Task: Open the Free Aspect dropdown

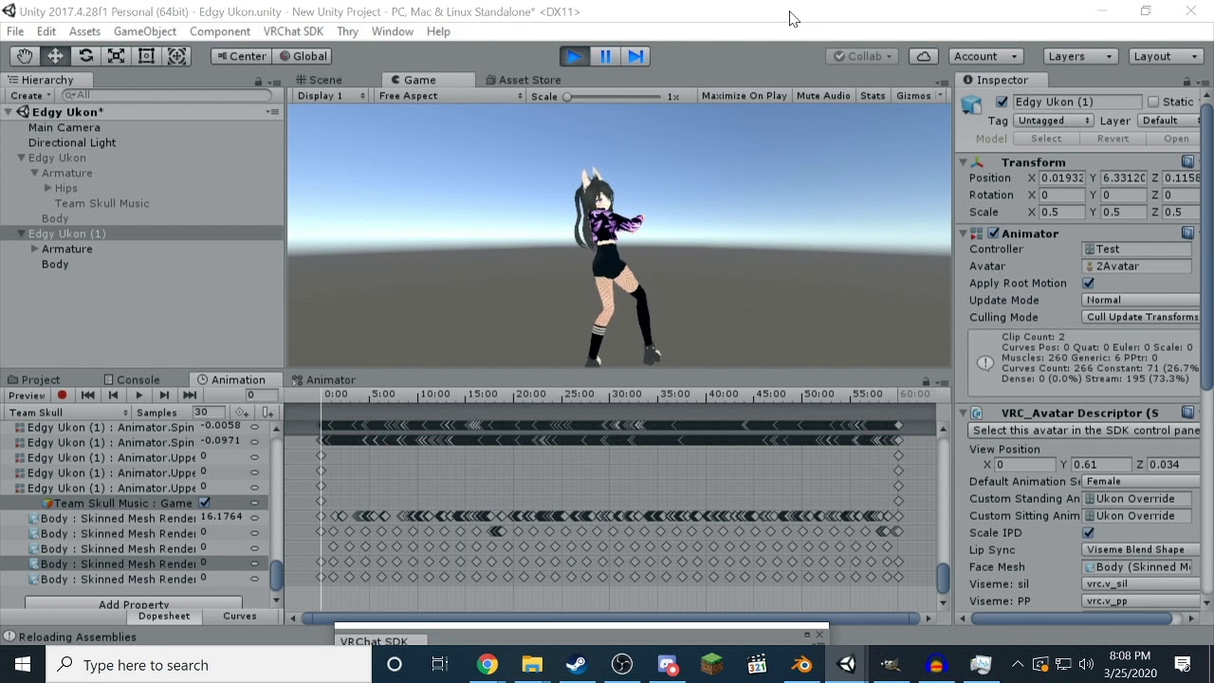Action: coord(450,96)
